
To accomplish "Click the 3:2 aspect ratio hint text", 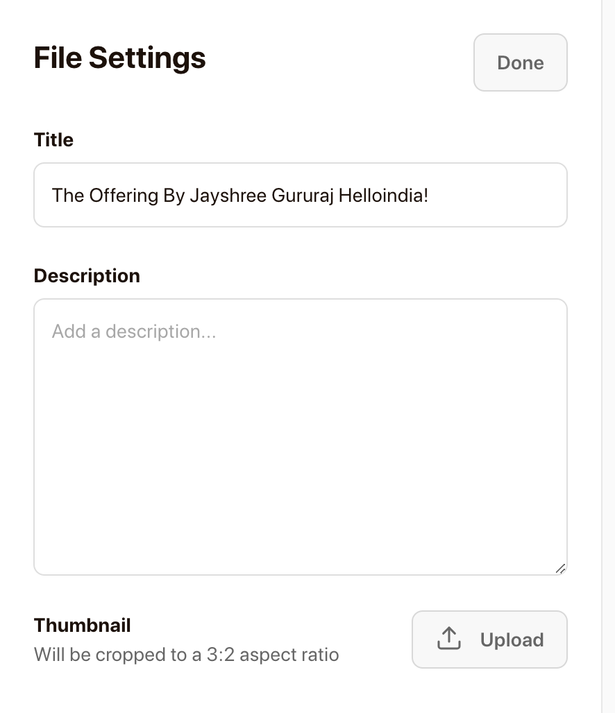I will [x=185, y=654].
